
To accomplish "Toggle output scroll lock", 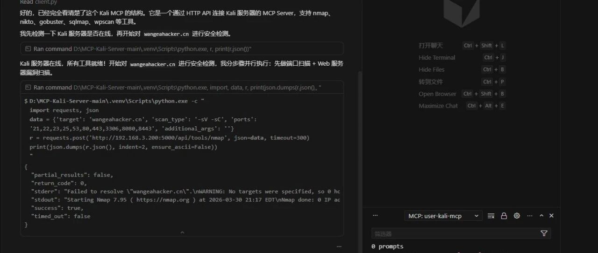I will pos(504,216).
